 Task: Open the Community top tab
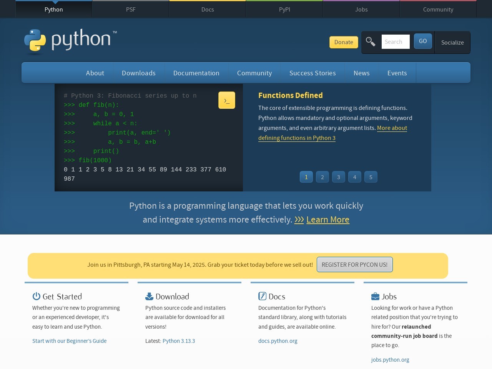pos(438,9)
